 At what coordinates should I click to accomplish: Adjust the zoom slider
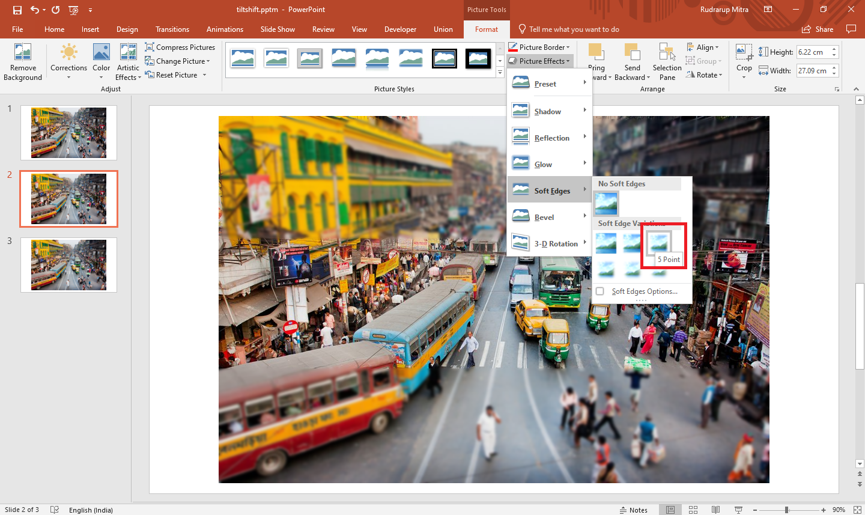point(786,510)
